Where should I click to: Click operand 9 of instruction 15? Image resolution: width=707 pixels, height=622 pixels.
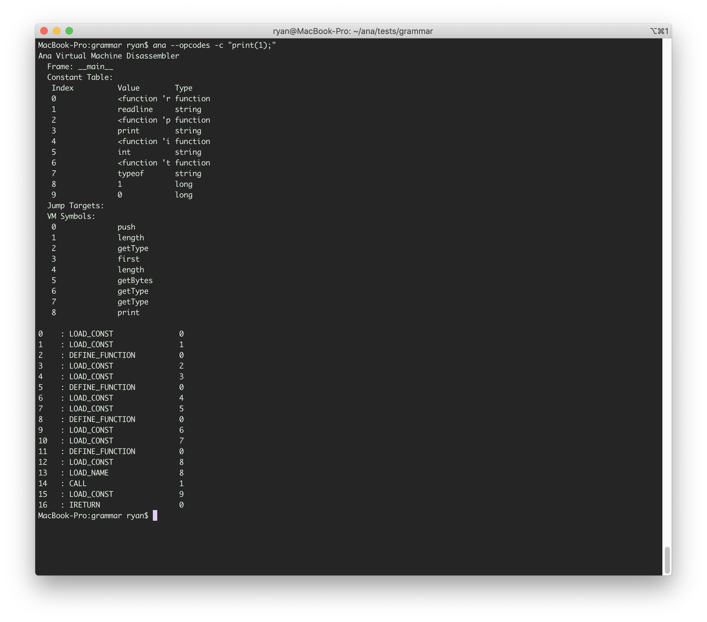(181, 495)
